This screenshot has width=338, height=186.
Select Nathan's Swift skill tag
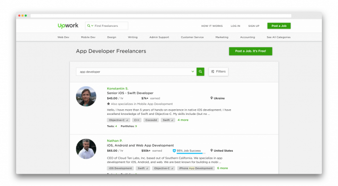[x=143, y=169]
